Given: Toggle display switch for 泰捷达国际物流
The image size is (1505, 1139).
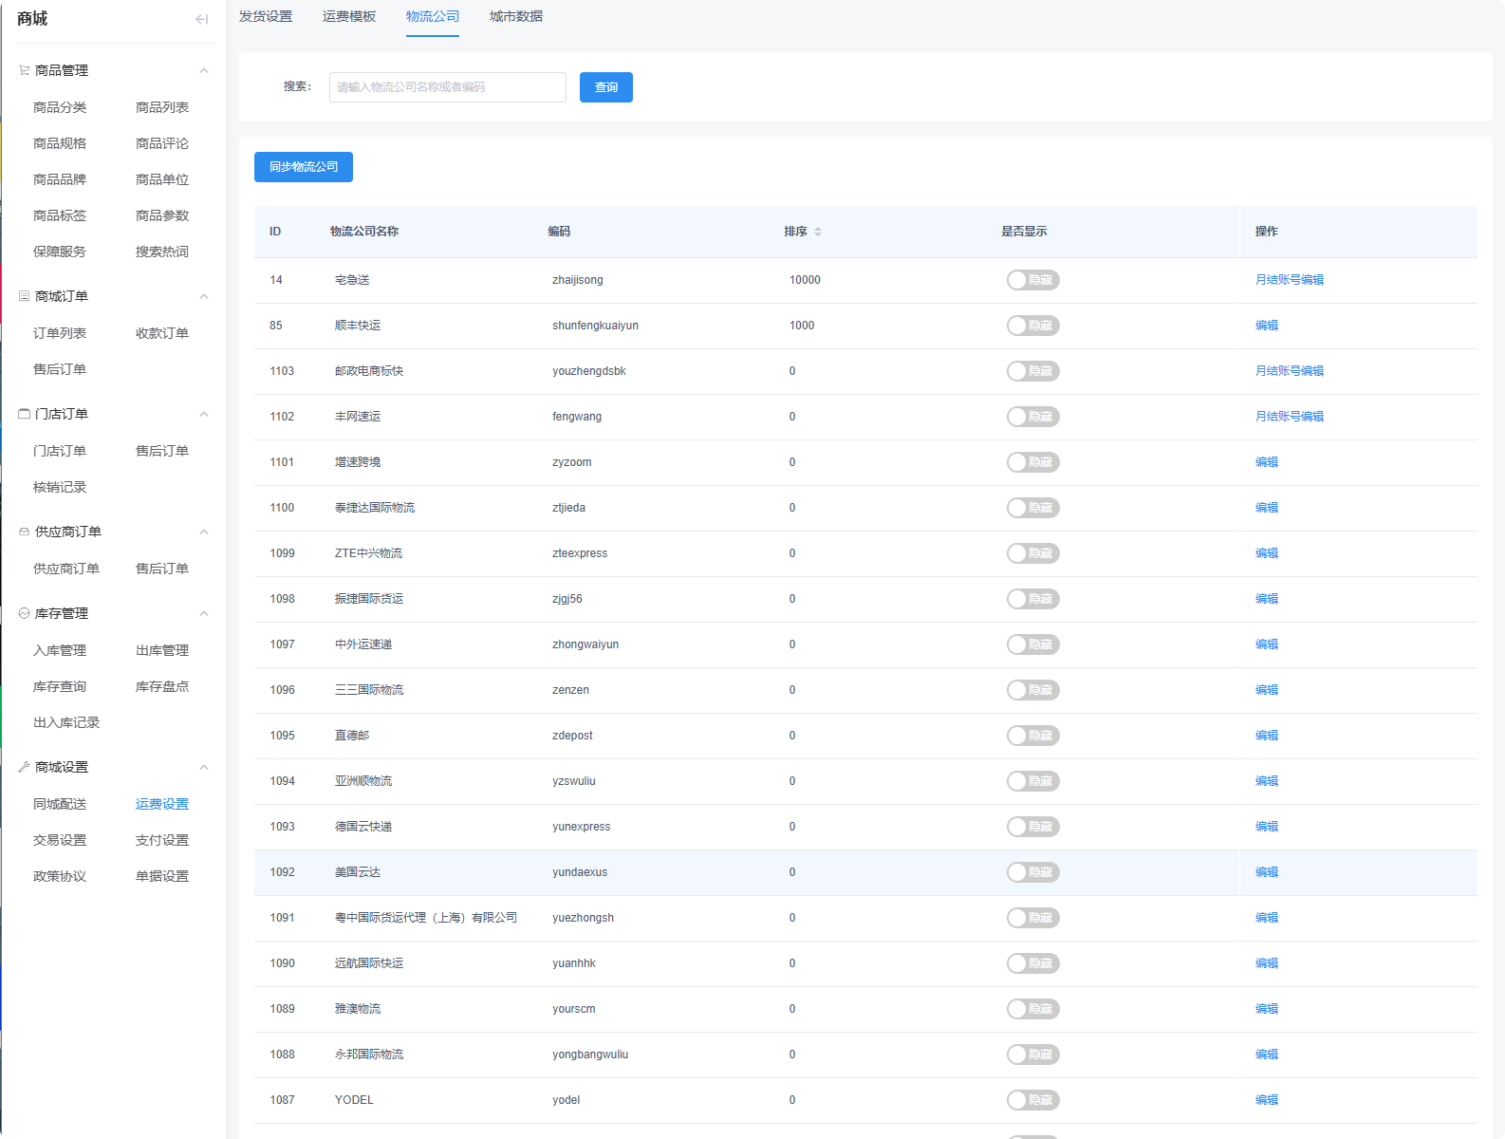Looking at the screenshot, I should [x=1032, y=508].
